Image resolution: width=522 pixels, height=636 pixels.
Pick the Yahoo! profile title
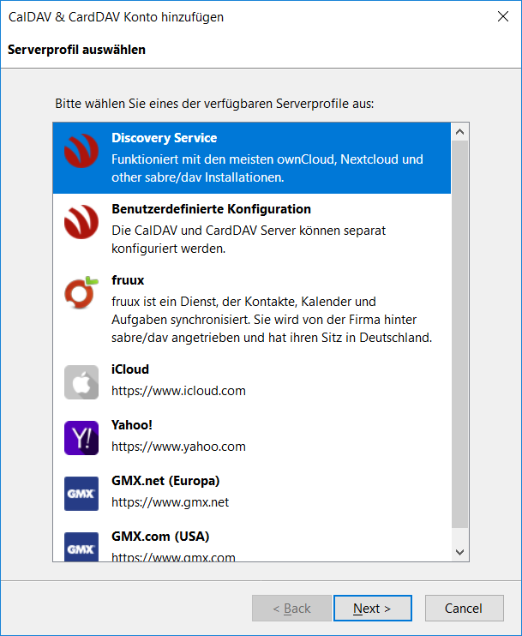tap(132, 424)
